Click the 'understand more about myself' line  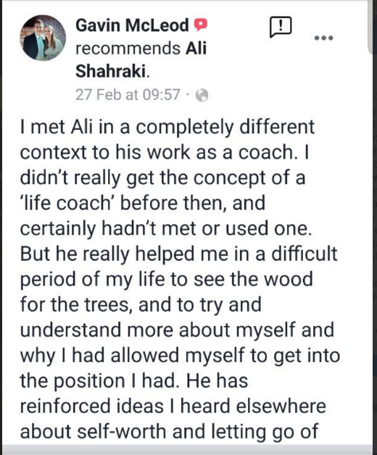[x=177, y=330]
